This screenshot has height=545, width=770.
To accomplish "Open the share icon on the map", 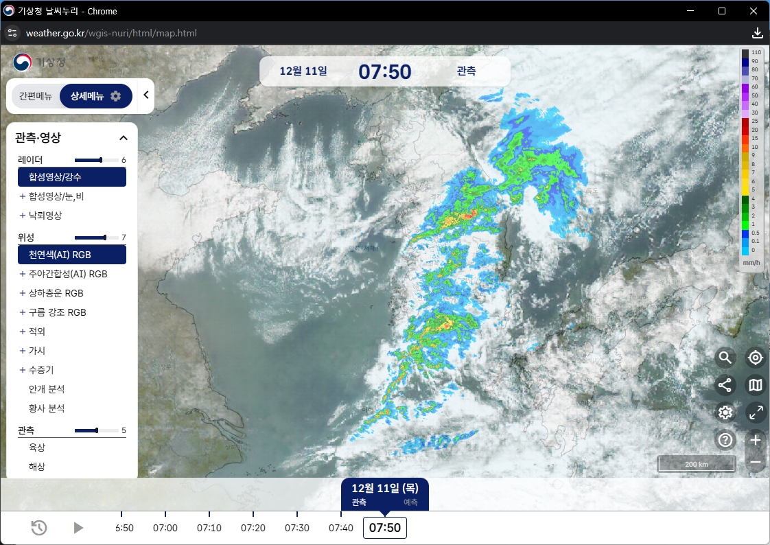I will 725,385.
